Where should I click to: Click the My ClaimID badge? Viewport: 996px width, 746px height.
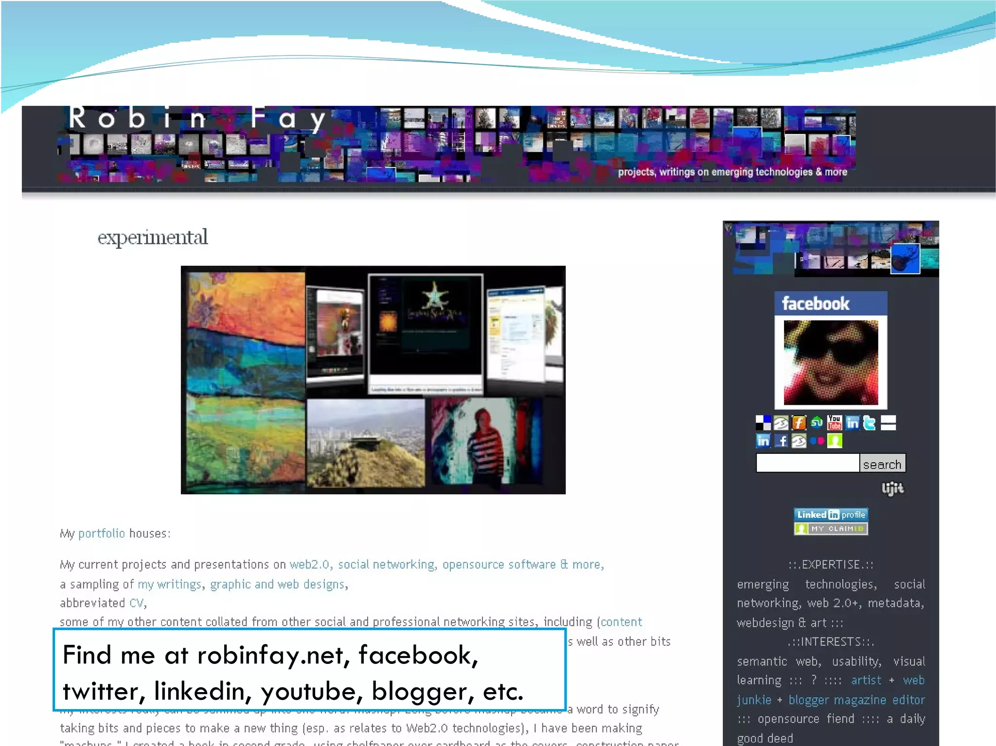(831, 529)
